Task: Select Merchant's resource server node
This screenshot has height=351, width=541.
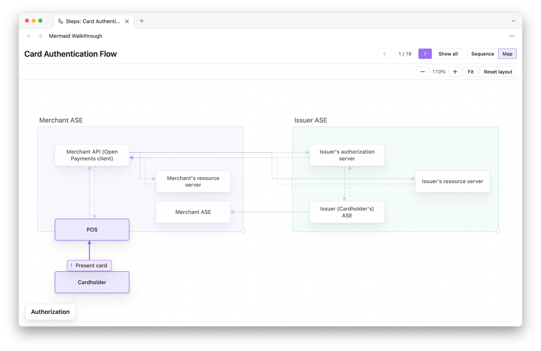Action: click(x=193, y=181)
